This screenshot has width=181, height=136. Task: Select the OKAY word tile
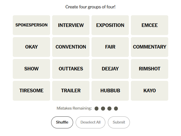(31, 47)
